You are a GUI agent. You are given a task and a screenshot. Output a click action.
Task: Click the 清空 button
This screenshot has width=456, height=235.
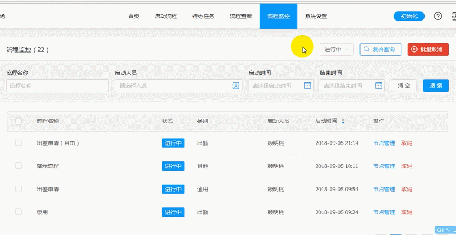tap(404, 86)
